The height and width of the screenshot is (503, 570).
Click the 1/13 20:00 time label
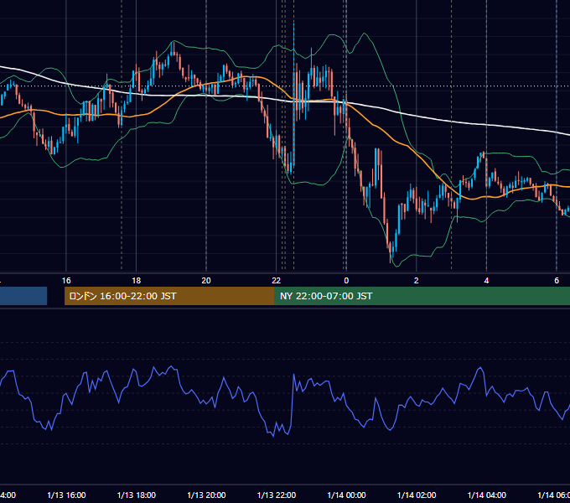pos(206,495)
